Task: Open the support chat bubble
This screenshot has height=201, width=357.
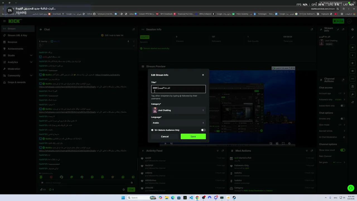Action: [351, 188]
